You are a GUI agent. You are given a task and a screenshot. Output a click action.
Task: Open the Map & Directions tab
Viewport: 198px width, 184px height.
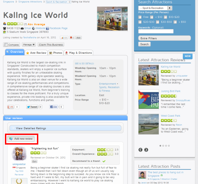pyautogui.click(x=78, y=53)
